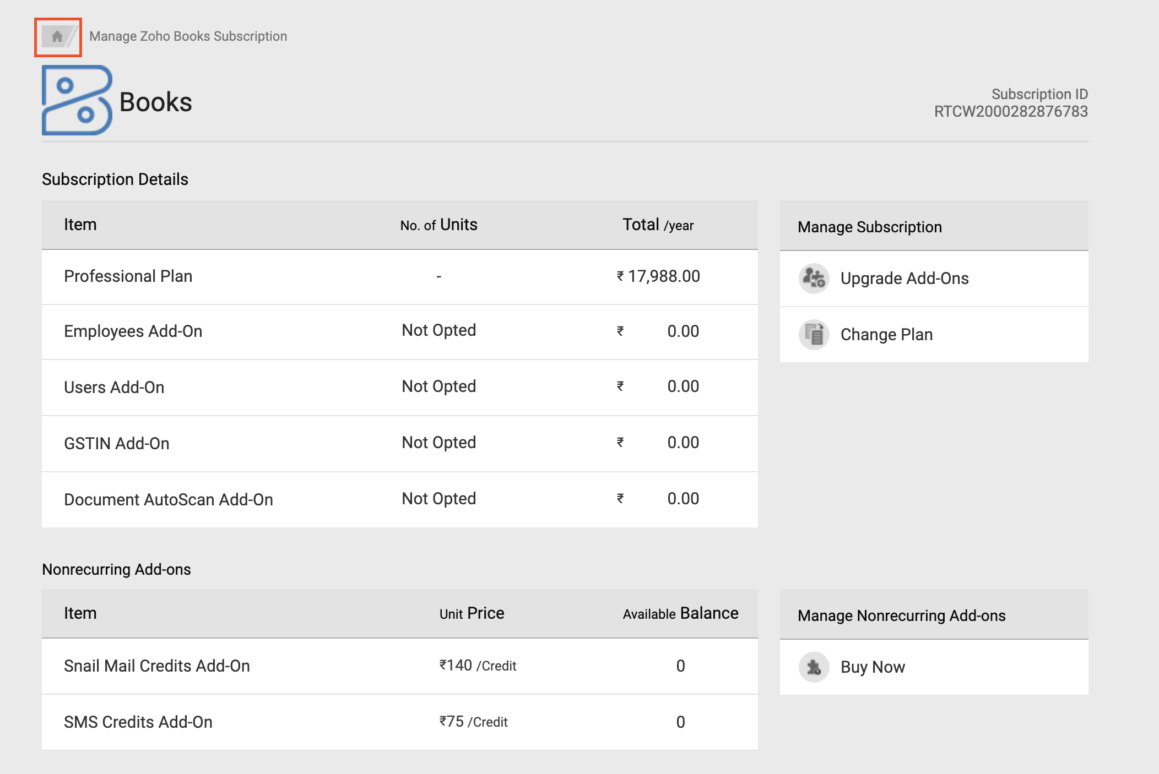Screen dimensions: 1159x774
Task: Select the subscription ID RTCW2000282876783
Action: point(1010,112)
